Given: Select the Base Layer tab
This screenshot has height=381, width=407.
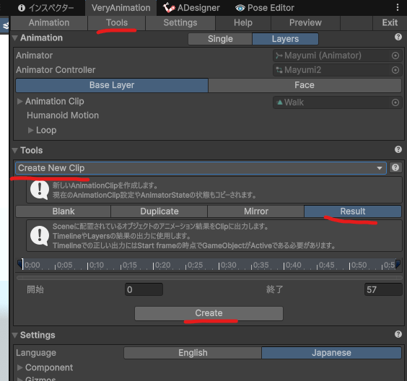Looking at the screenshot, I should pyautogui.click(x=112, y=85).
